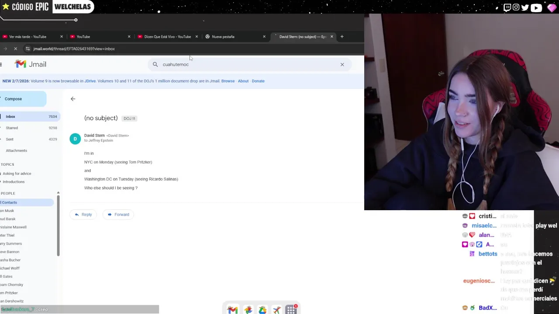This screenshot has width=559, height=314.
Task: Select Tom Pritzker in People list
Action: tap(9, 293)
